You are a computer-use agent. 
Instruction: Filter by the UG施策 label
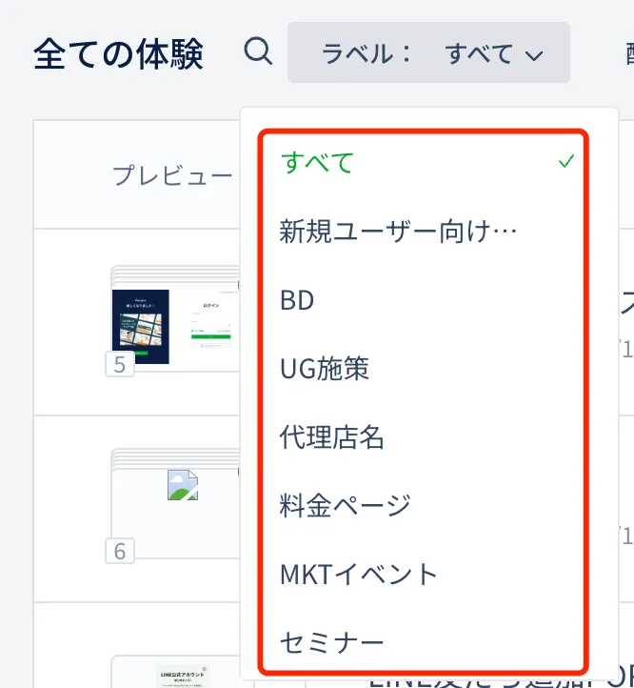tap(325, 369)
